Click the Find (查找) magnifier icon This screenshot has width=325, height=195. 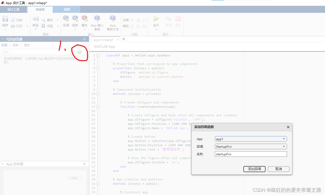pyautogui.click(x=43, y=20)
